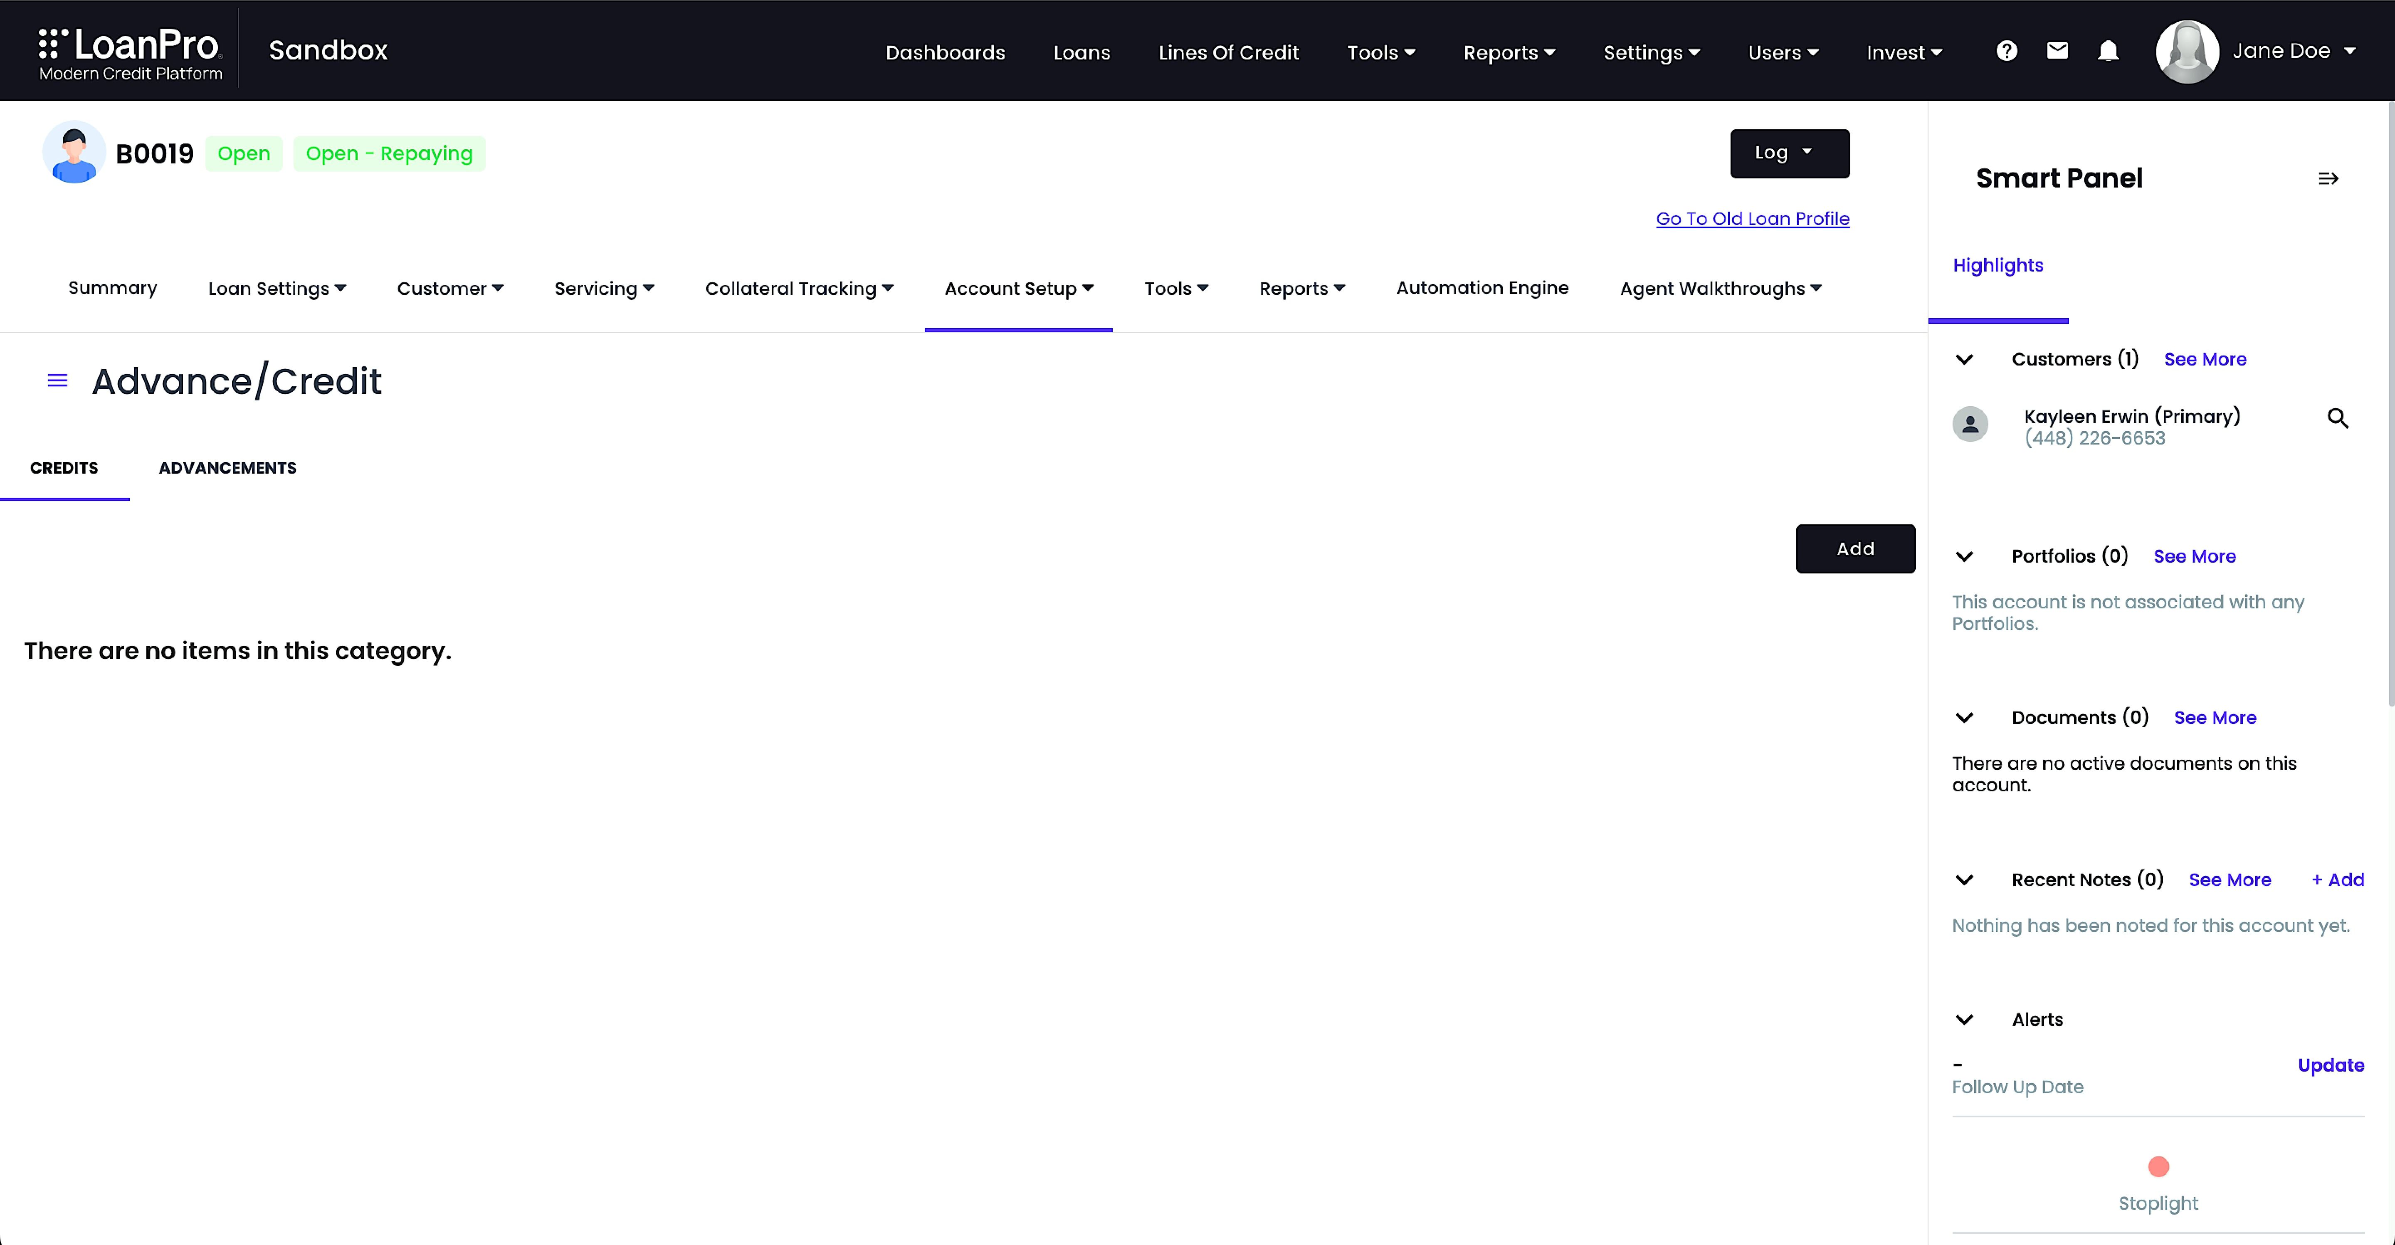
Task: Expand the Servicing menu
Action: 604,288
